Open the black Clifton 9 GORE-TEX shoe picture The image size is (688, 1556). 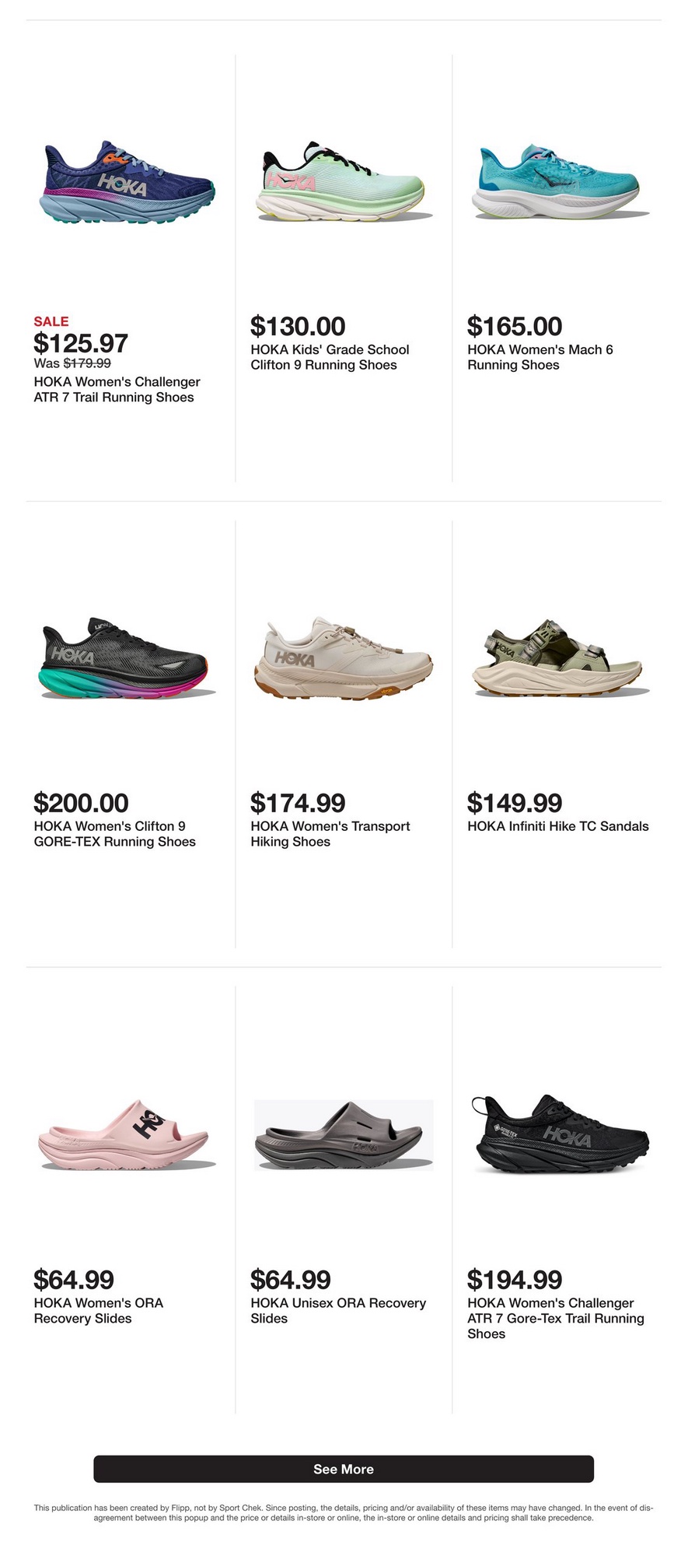(x=127, y=659)
